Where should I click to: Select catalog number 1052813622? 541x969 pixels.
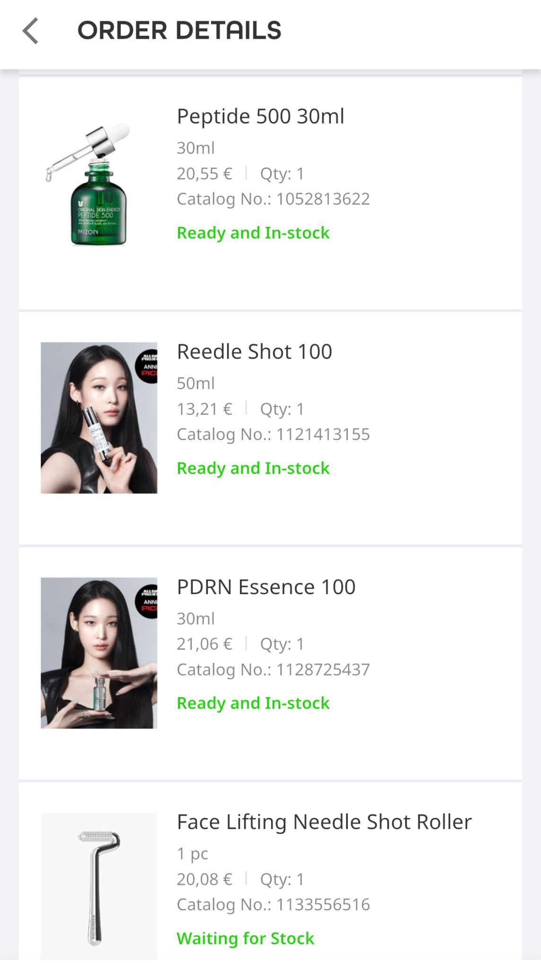pyautogui.click(x=322, y=199)
